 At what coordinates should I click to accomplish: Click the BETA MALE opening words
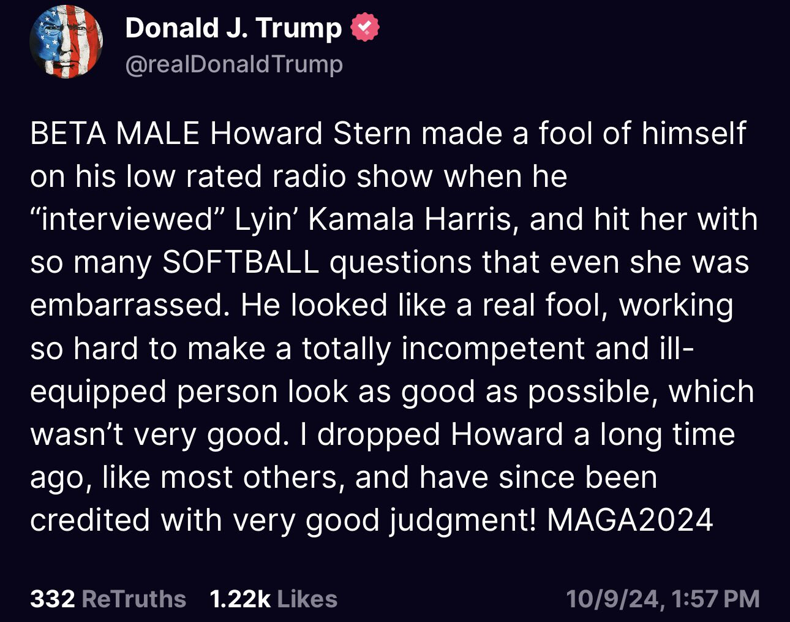pyautogui.click(x=115, y=134)
